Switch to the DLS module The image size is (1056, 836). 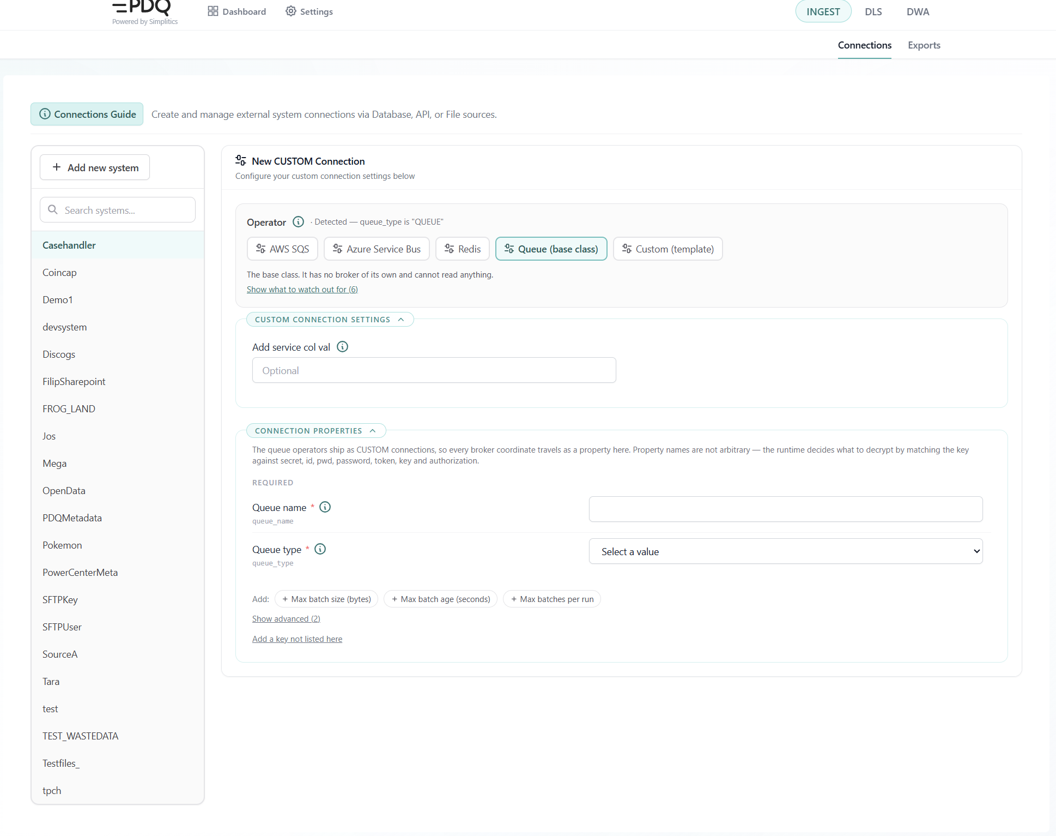tap(873, 11)
